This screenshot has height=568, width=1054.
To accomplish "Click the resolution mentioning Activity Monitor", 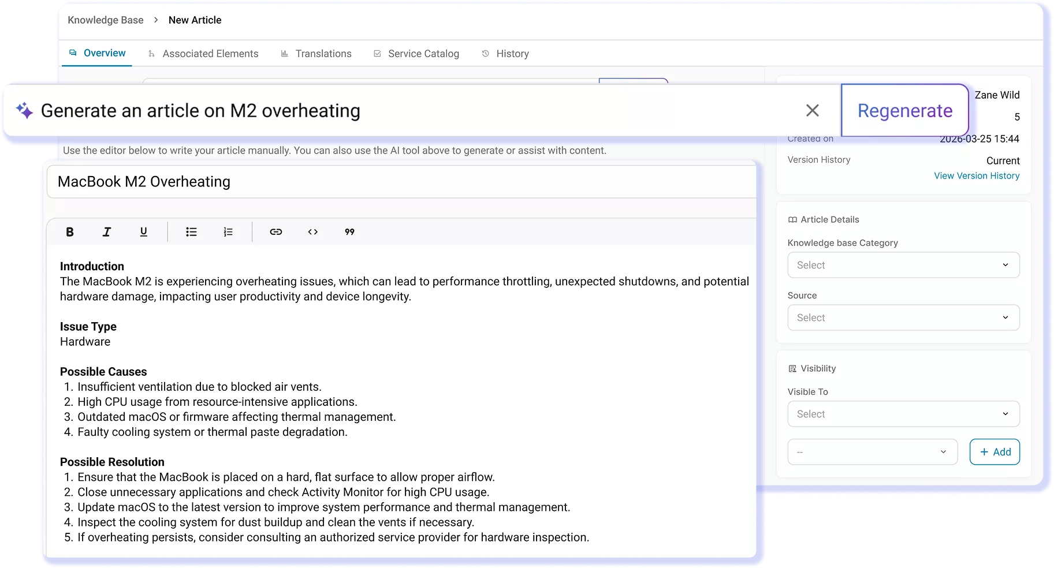I will [x=284, y=492].
